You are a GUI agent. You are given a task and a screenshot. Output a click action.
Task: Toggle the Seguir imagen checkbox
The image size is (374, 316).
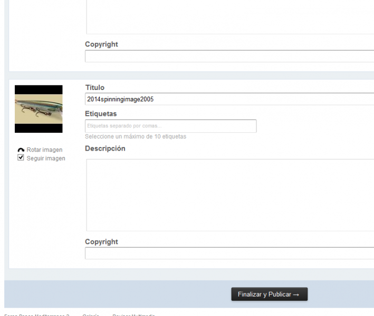pyautogui.click(x=21, y=157)
